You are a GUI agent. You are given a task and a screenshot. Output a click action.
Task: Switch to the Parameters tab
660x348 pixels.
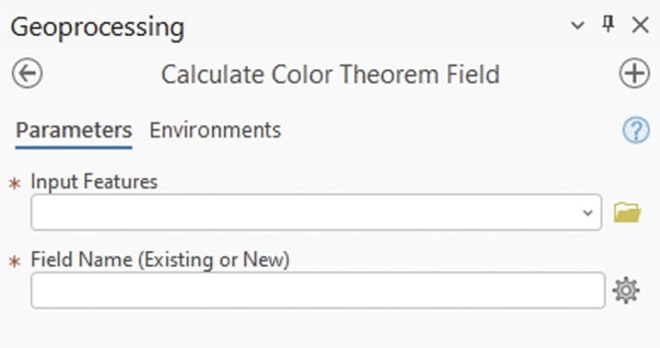74,131
